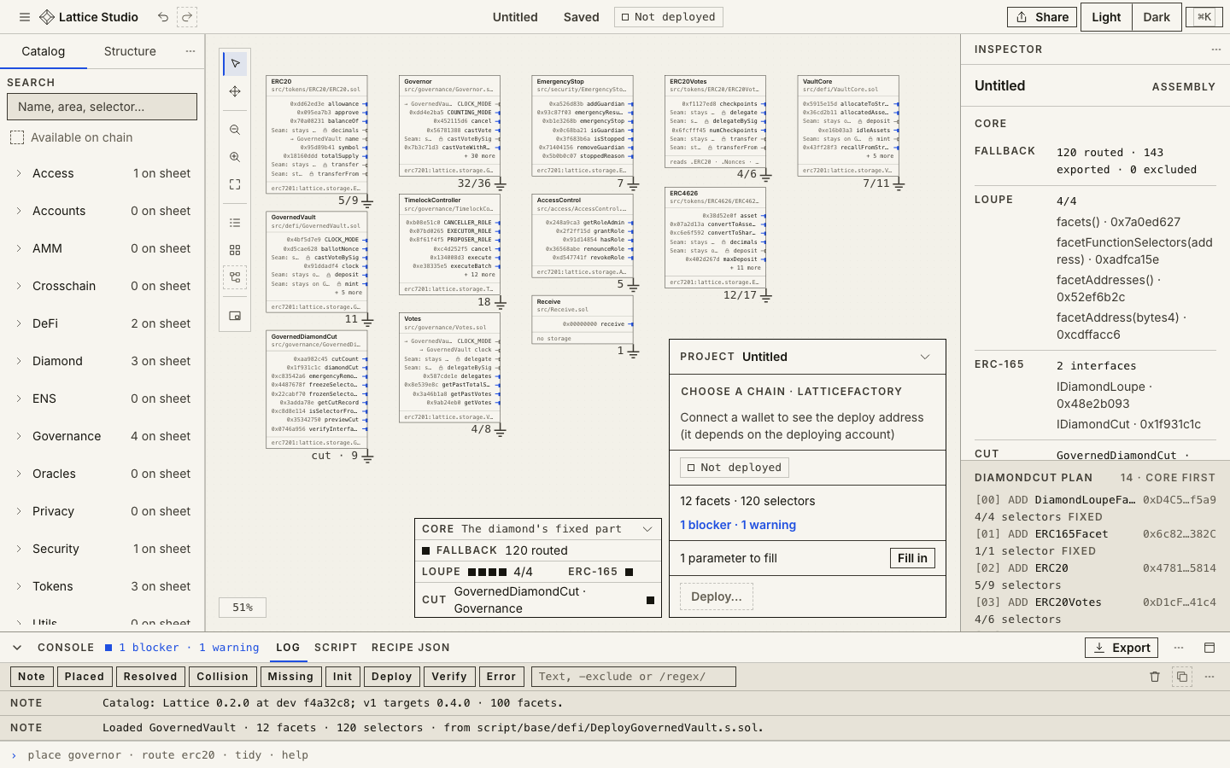Screen dimensions: 1230x768
Task: Zoom out the canvas
Action: tap(235, 130)
